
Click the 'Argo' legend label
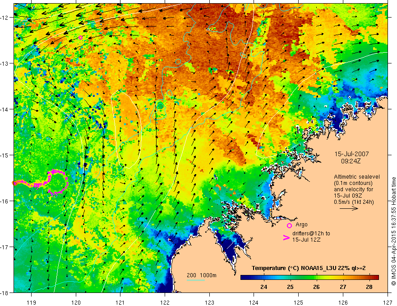coord(301,225)
